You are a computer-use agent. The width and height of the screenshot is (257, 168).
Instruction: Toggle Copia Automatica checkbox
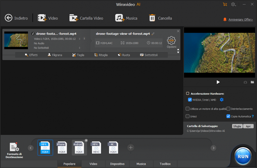pos(228,116)
